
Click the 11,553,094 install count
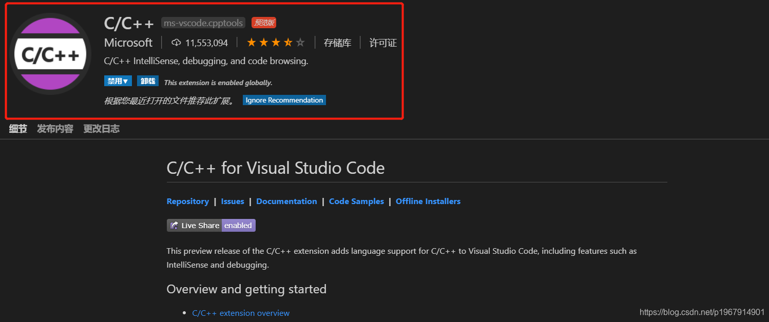click(x=206, y=43)
